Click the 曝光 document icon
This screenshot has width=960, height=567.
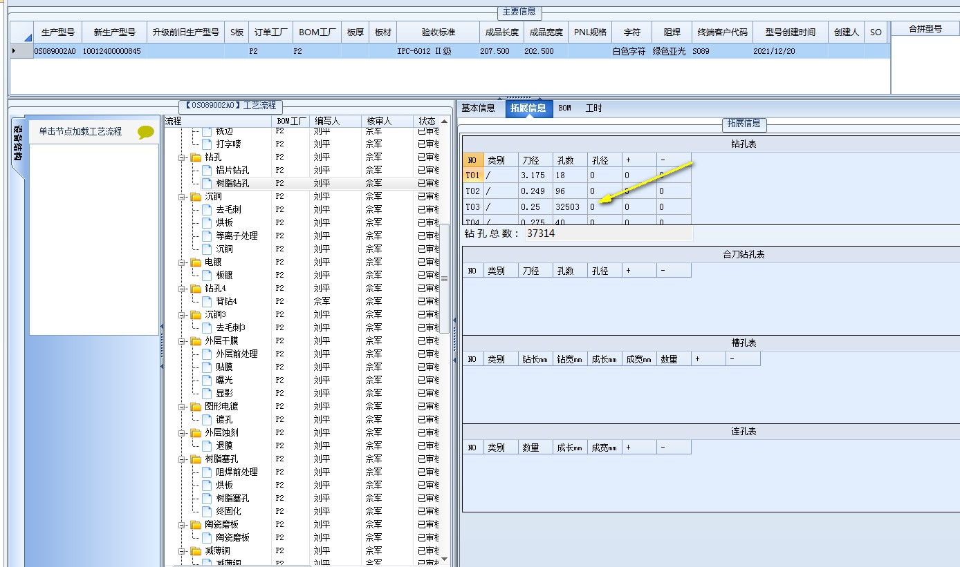pyautogui.click(x=207, y=381)
